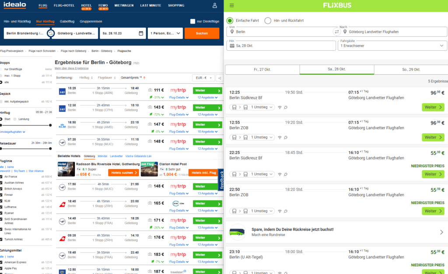Image resolution: width=448 pixels, height=274 pixels.
Task: Open 'Flüge nach Schweden' breadcrumb link
Action: pyautogui.click(x=42, y=51)
